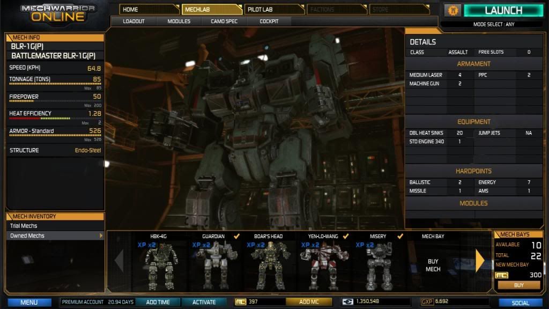Viewport: 549px width, 309px height.
Task: Toggle the checkmark on Guardian mech
Action: [236, 236]
